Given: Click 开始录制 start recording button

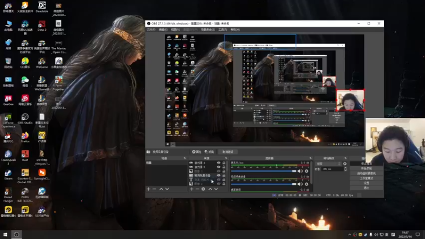Looking at the screenshot, I should coord(367,168).
